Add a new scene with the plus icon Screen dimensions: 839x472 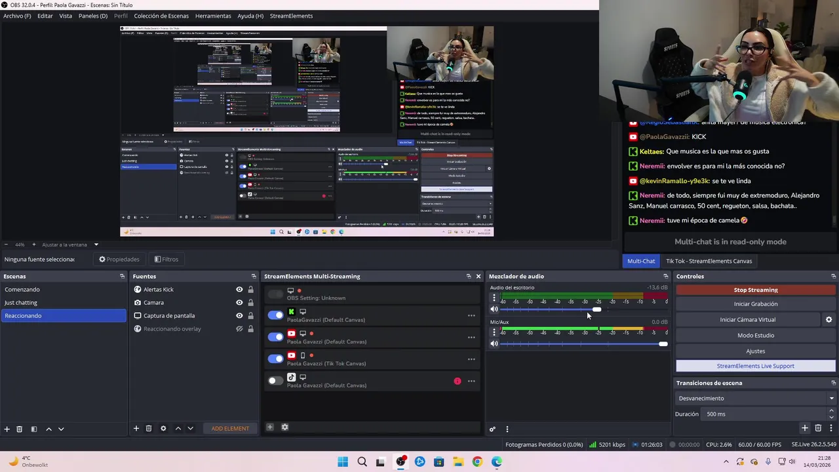tap(7, 429)
